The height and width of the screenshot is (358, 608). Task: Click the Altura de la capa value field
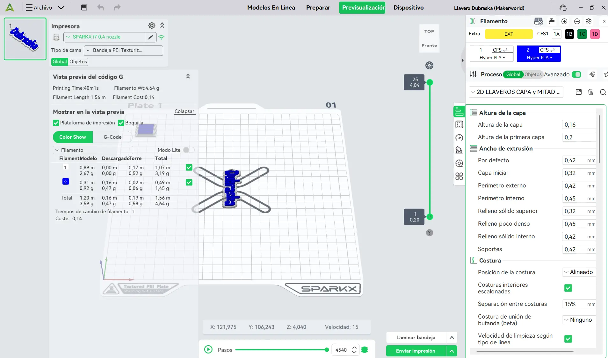point(579,125)
